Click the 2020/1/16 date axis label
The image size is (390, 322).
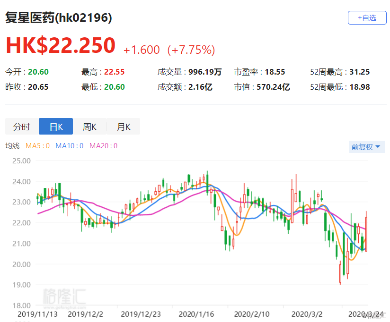pos(196,314)
